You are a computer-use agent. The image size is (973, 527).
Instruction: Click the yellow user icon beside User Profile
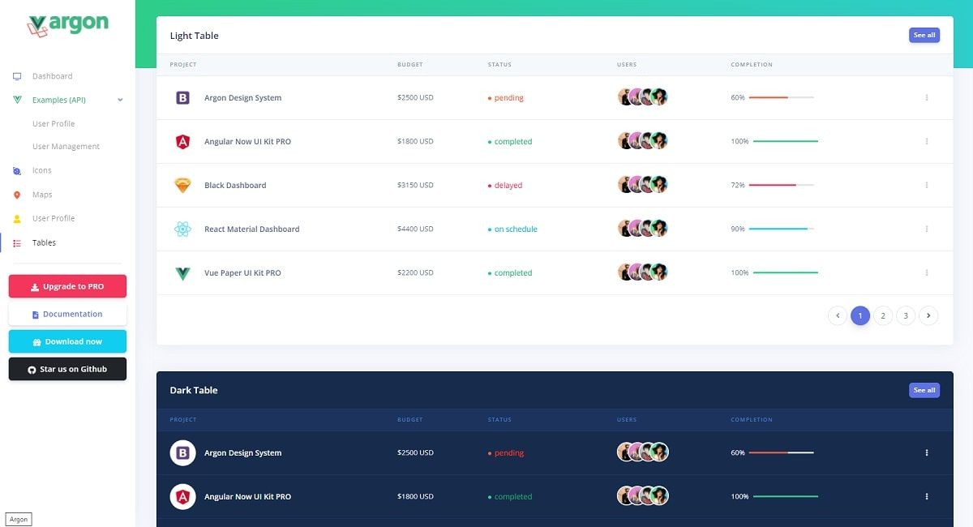pos(17,219)
